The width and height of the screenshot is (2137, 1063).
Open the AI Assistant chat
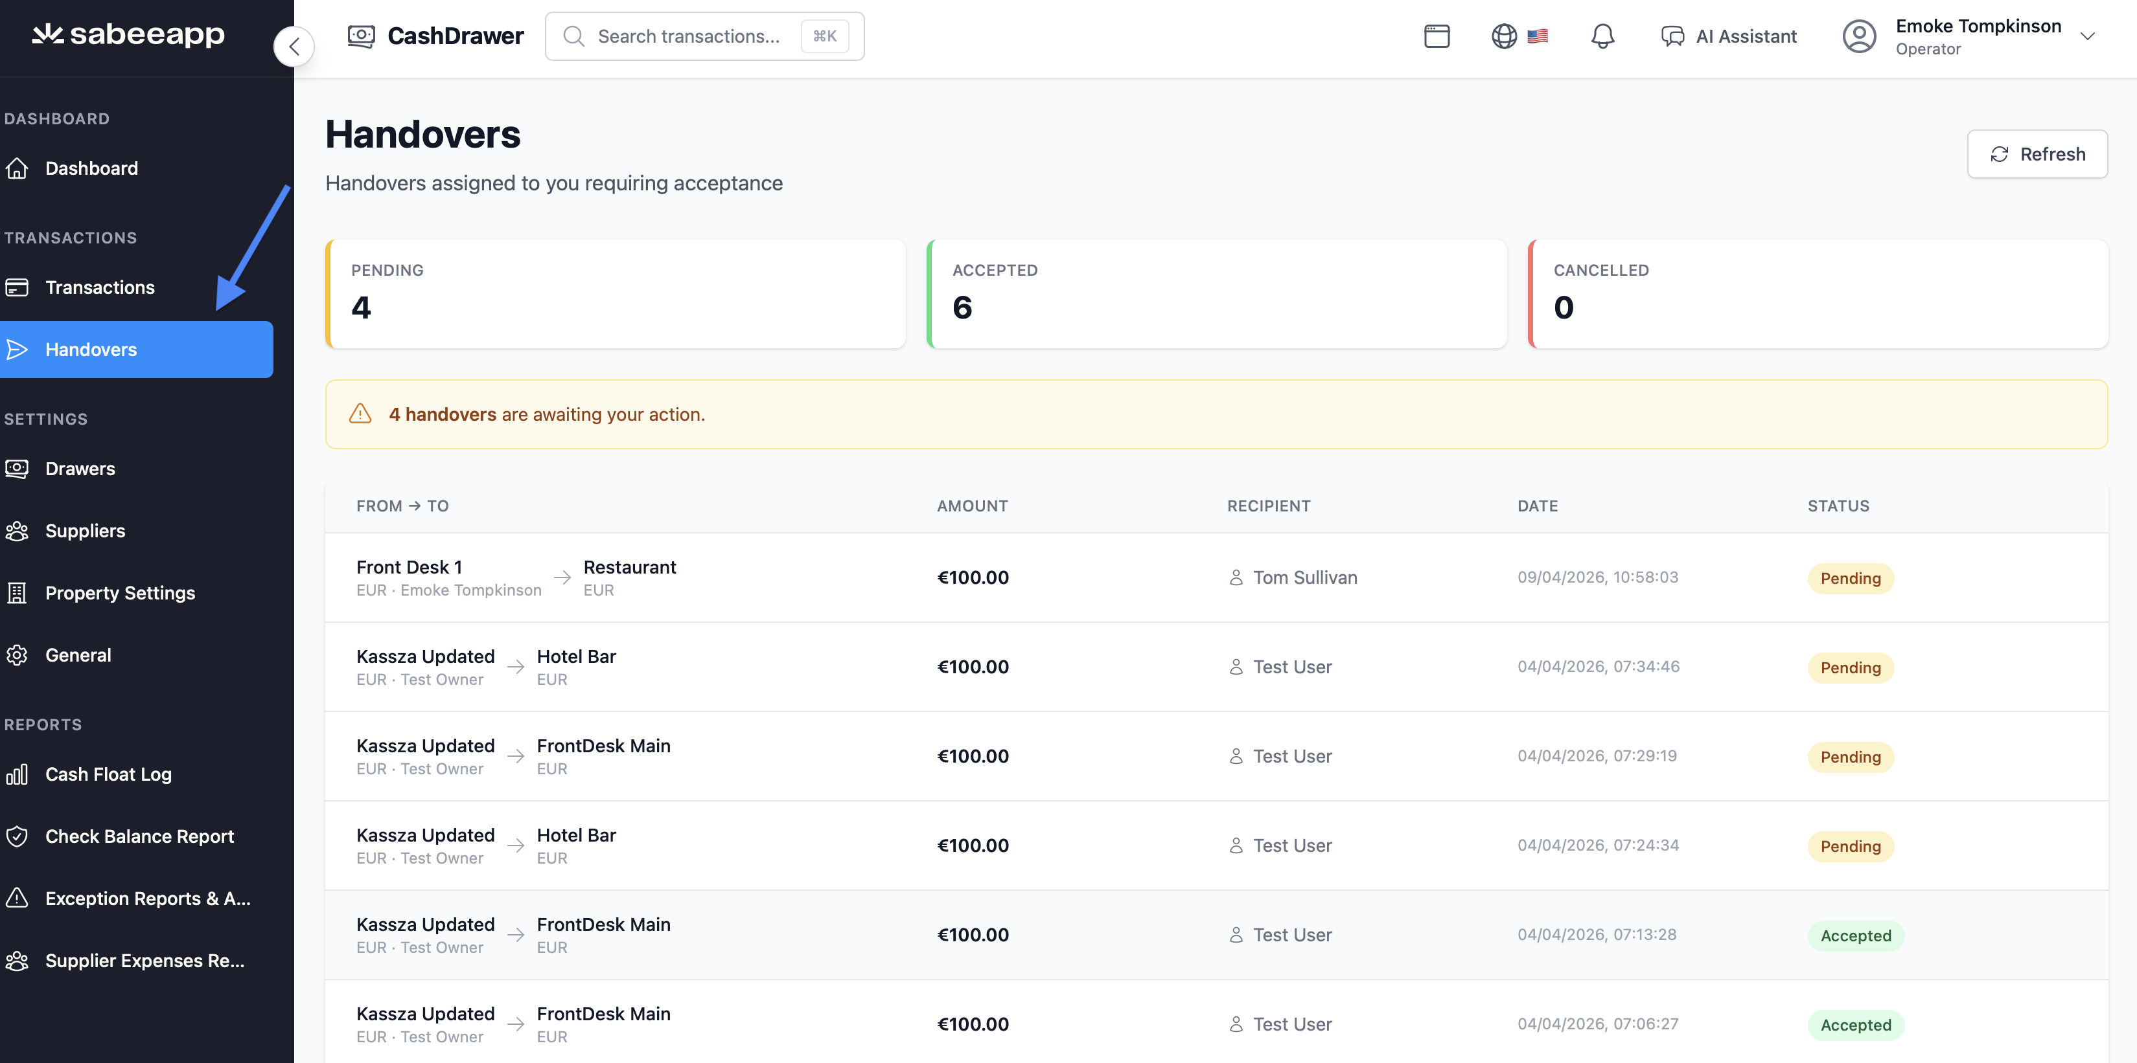pos(1729,36)
